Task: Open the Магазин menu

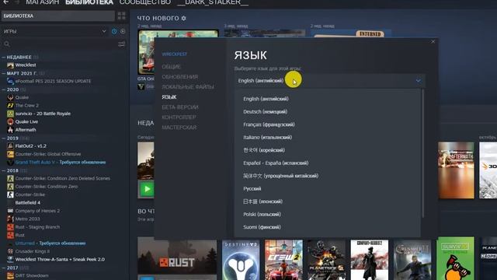Action: pyautogui.click(x=42, y=2)
